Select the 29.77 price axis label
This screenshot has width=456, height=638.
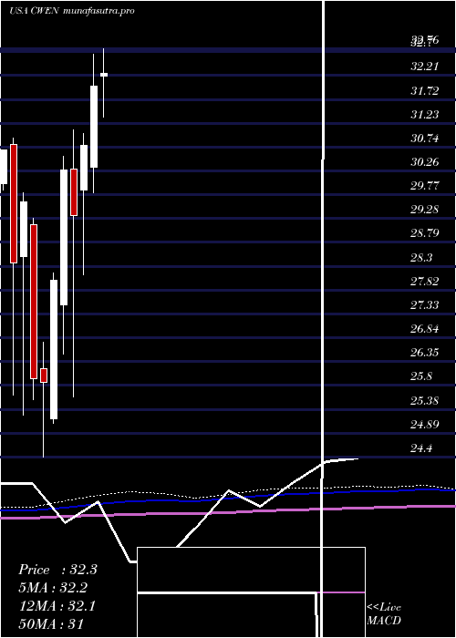pos(425,186)
